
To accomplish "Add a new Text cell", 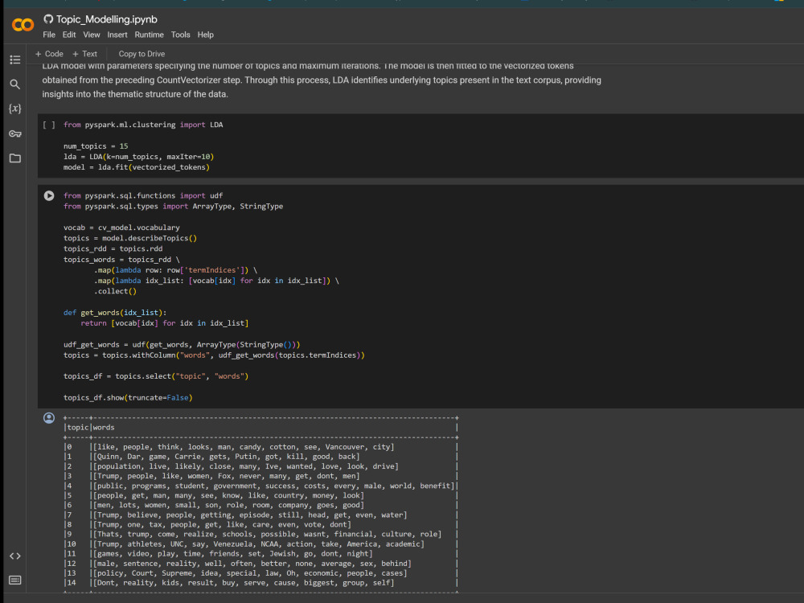I will (84, 54).
